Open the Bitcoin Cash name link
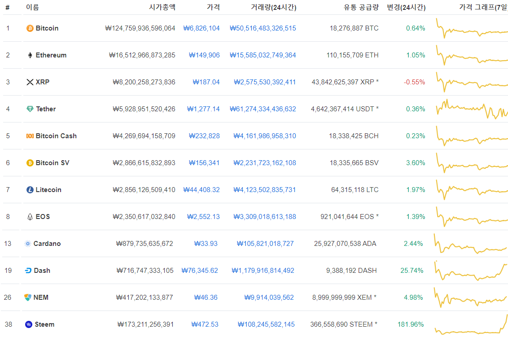 tap(56, 136)
